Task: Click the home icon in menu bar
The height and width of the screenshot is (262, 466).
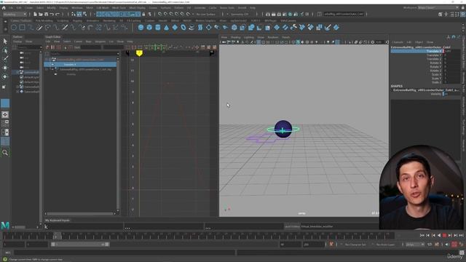Action: (x=4, y=8)
